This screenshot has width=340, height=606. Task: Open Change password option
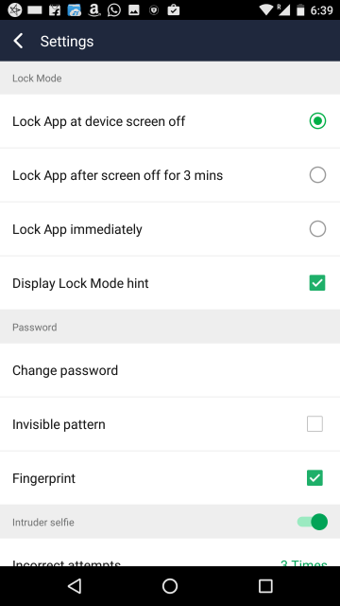point(170,370)
